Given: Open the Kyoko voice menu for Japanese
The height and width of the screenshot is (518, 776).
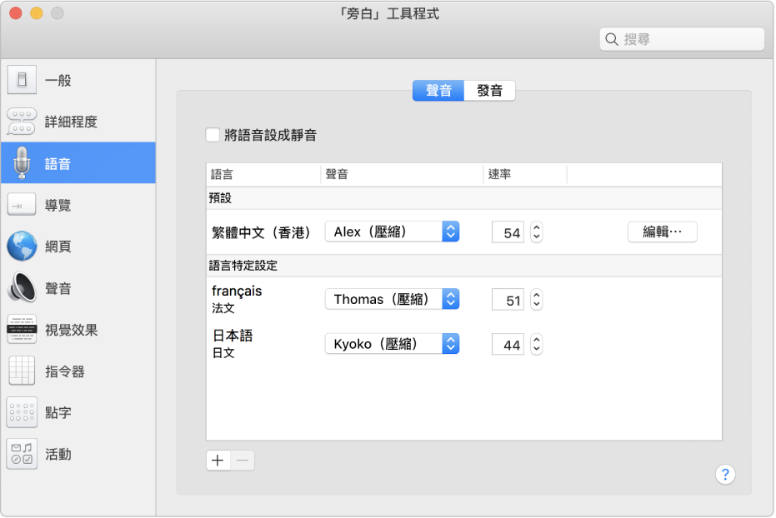Looking at the screenshot, I should [392, 343].
